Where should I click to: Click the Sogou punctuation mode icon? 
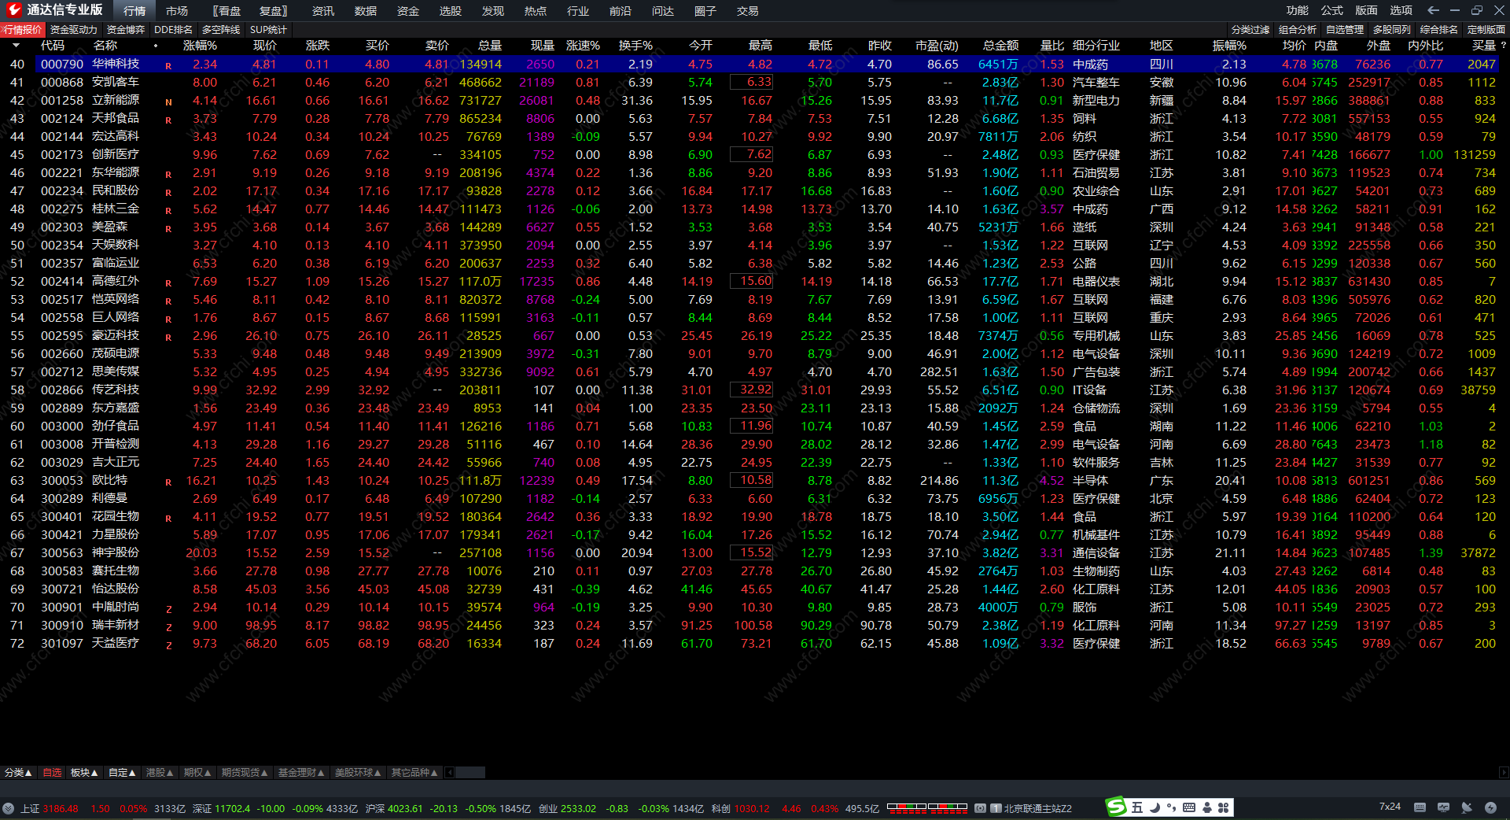1172,807
